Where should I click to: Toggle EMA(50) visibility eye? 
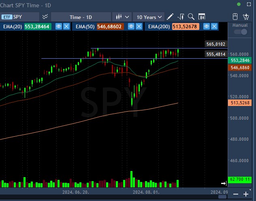tap(131, 26)
